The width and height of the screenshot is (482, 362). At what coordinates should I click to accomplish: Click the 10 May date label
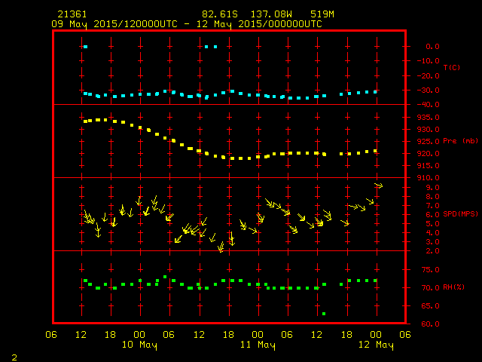(x=139, y=345)
